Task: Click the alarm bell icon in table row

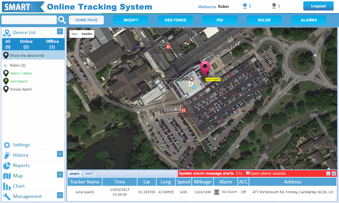Action: (217, 192)
